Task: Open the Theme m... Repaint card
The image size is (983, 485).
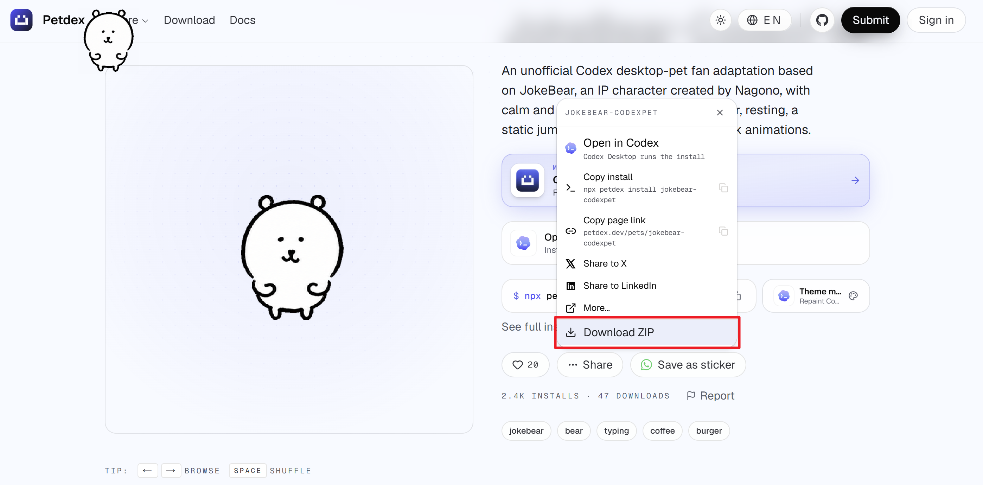Action: [x=816, y=296]
